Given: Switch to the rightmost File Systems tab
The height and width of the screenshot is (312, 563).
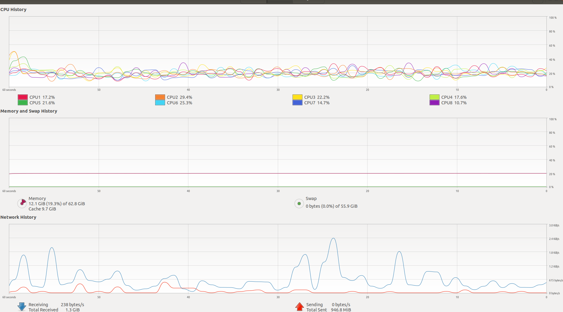Looking at the screenshot, I should (308, 2).
